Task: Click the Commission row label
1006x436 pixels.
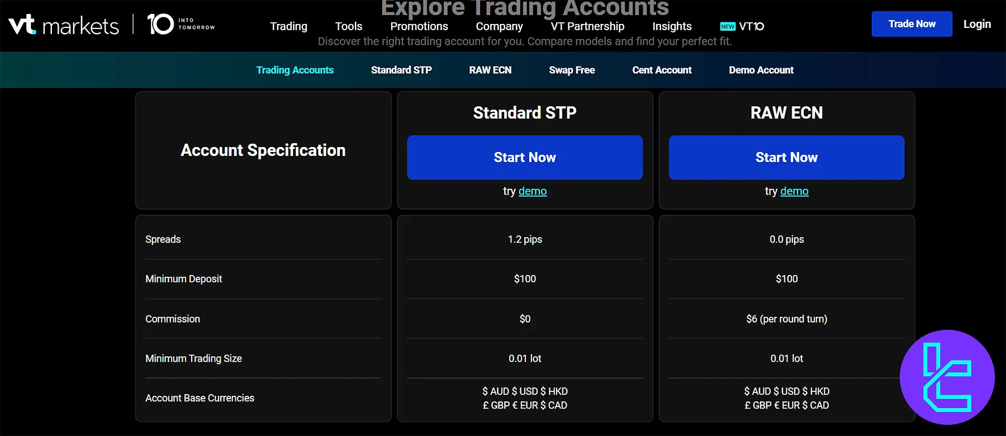Action: (173, 319)
